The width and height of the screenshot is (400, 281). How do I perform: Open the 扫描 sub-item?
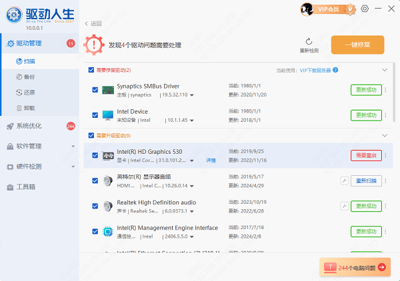point(40,61)
